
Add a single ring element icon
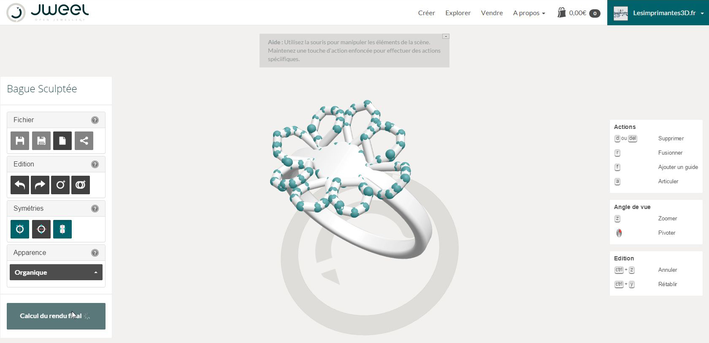pyautogui.click(x=60, y=185)
